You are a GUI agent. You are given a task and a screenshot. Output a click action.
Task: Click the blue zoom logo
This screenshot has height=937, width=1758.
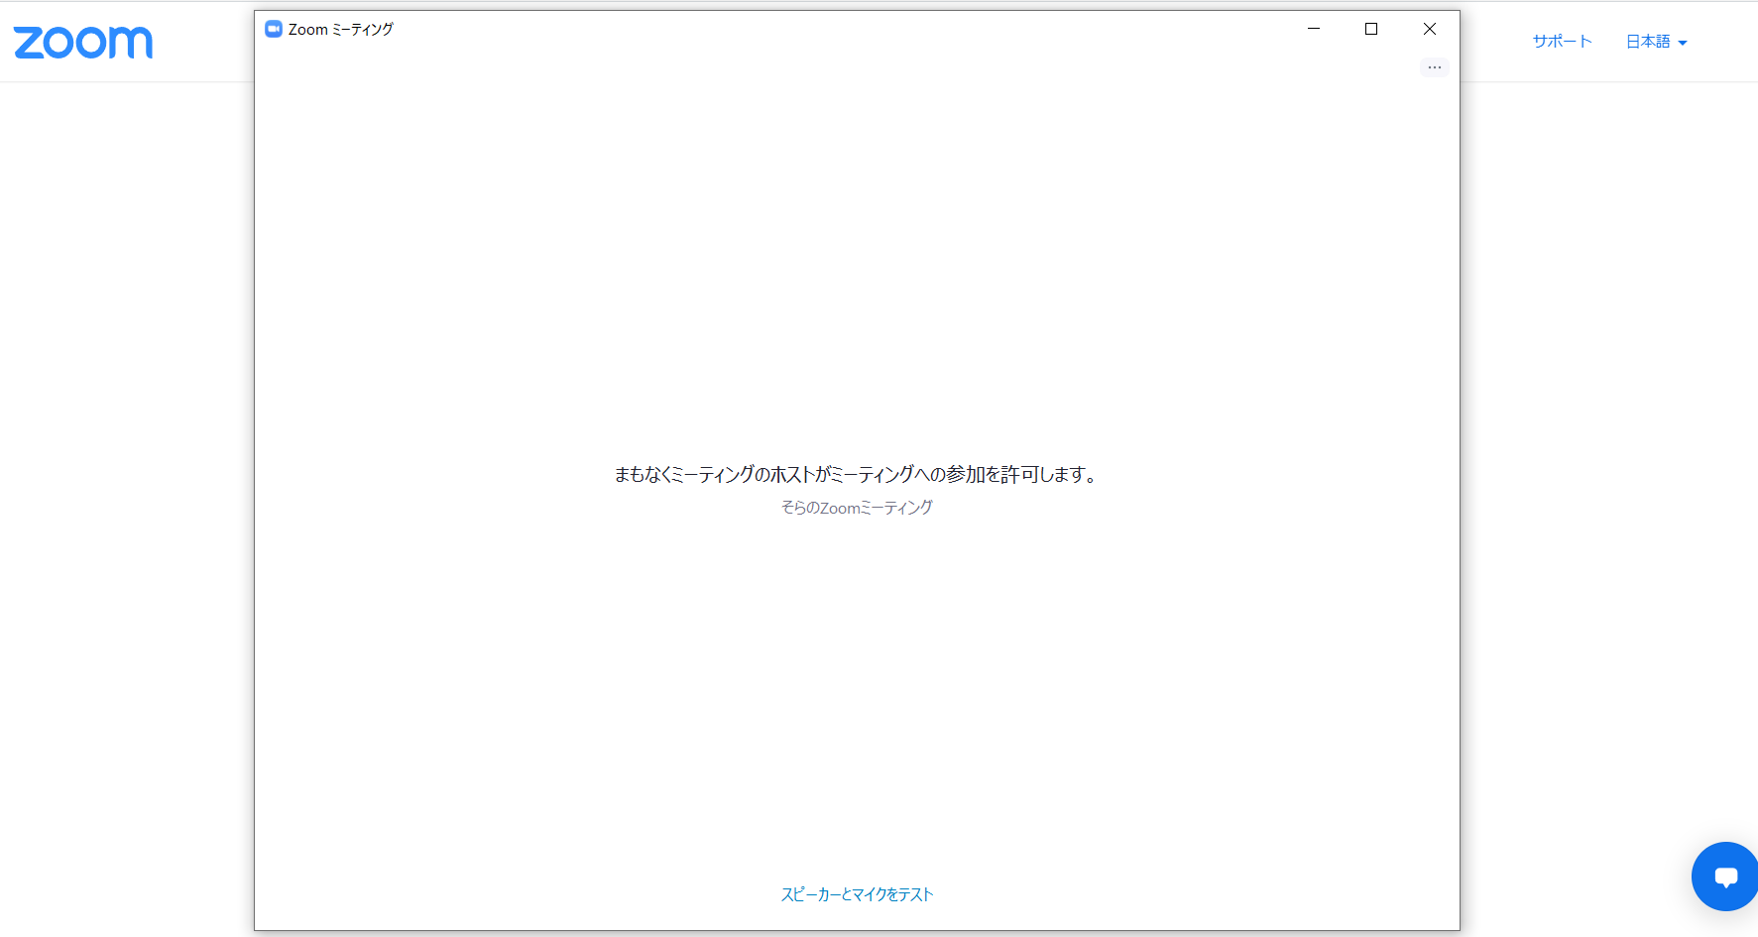pyautogui.click(x=83, y=43)
